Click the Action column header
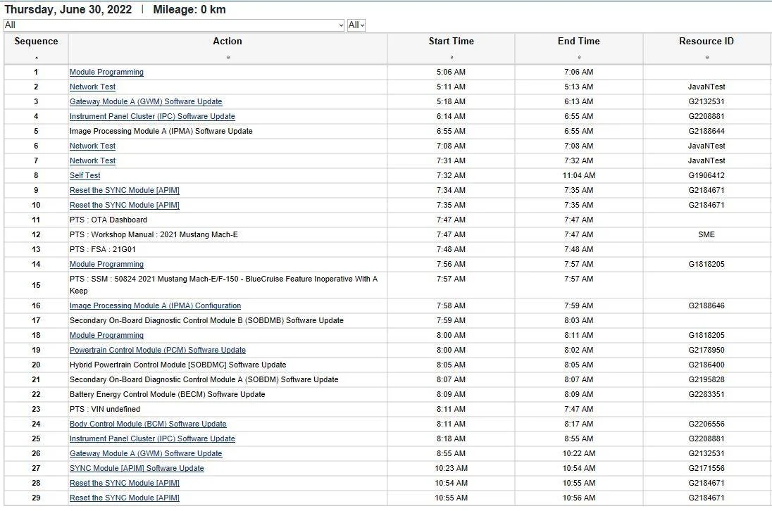The image size is (772, 511). pos(228,42)
